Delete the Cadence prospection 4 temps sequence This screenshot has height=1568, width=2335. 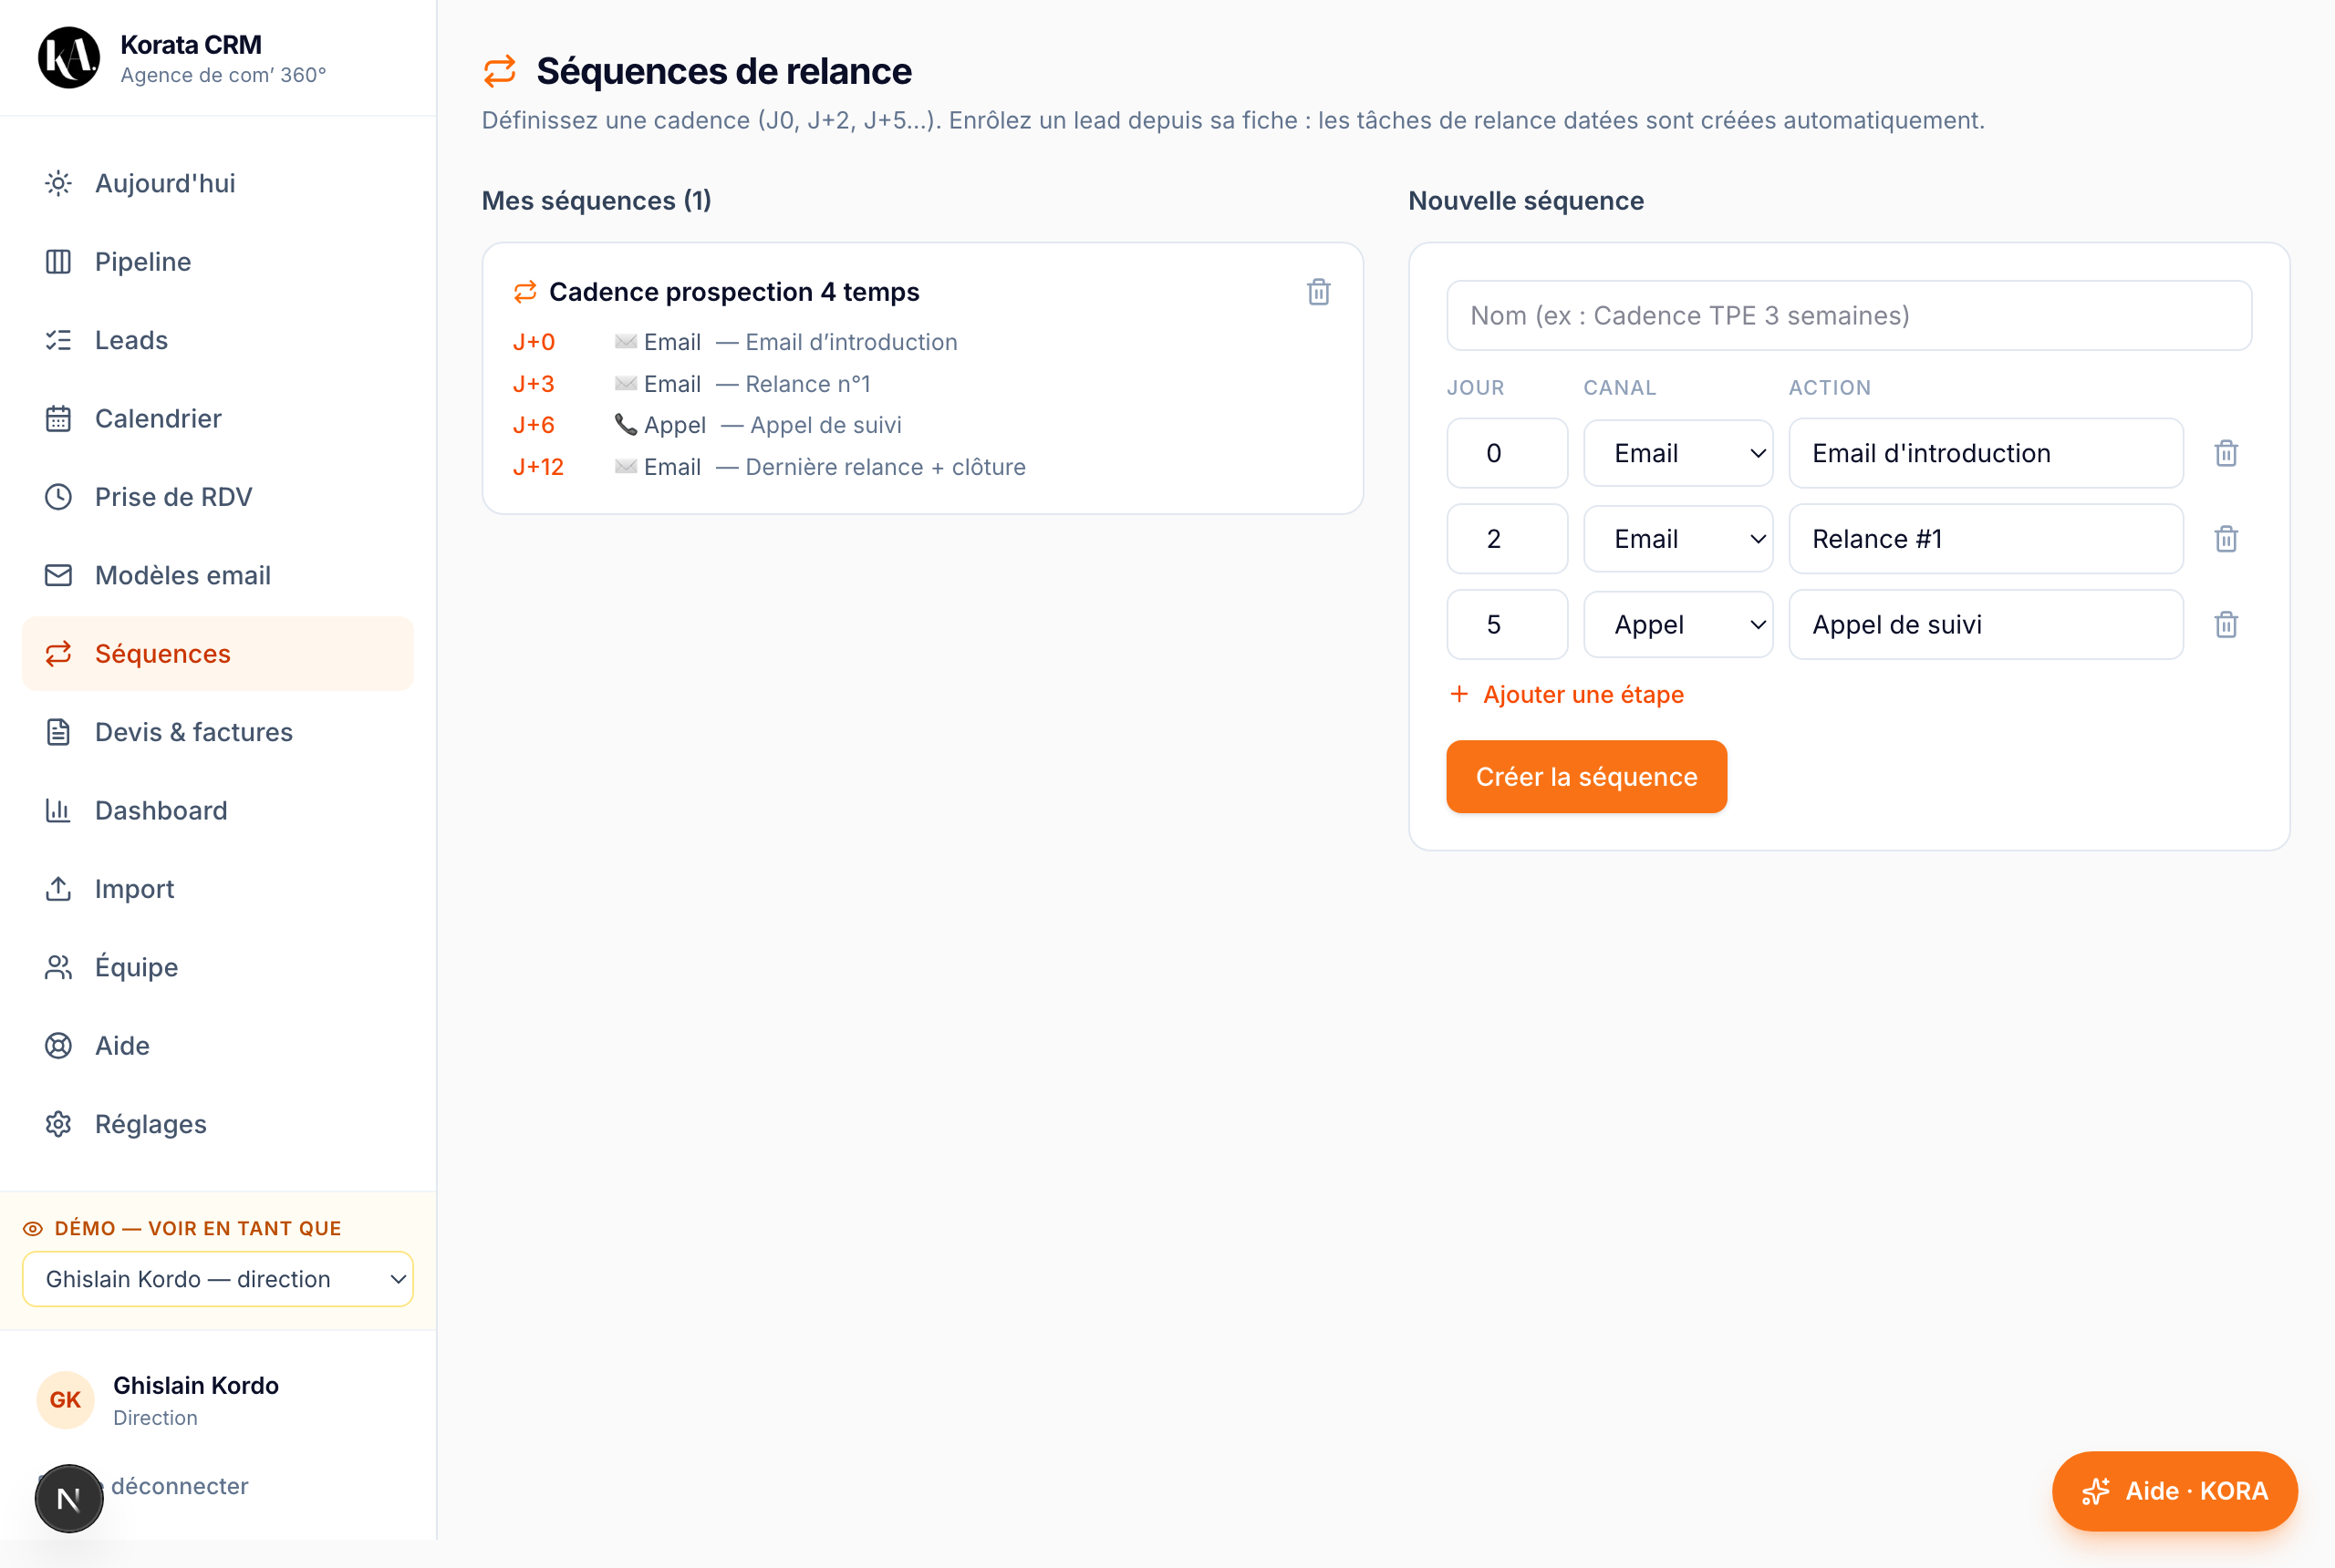[1318, 292]
